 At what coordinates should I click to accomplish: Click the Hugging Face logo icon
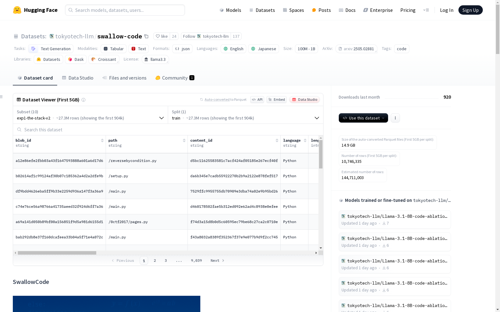click(x=17, y=10)
